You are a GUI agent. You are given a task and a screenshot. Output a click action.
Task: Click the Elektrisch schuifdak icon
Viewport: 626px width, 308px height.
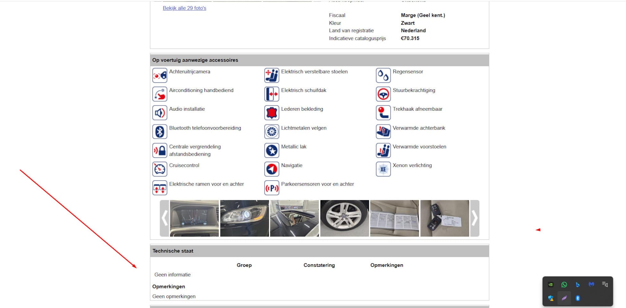[x=271, y=94]
